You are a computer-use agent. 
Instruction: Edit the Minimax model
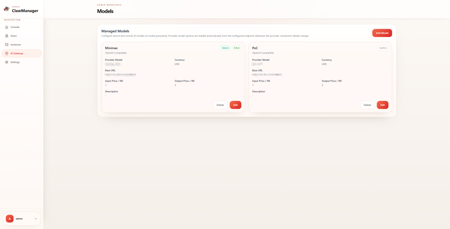235,105
